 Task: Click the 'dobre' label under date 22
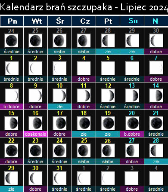pyautogui.click(x=12, y=162)
